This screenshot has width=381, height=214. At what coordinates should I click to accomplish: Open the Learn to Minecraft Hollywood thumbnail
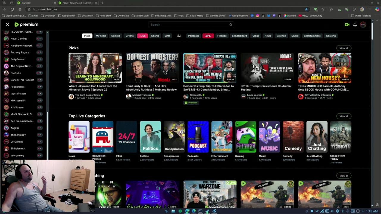point(95,68)
